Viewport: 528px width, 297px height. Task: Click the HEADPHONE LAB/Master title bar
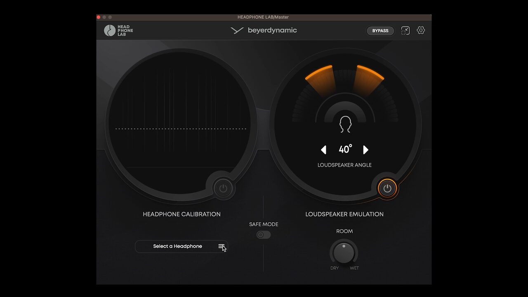click(x=263, y=17)
